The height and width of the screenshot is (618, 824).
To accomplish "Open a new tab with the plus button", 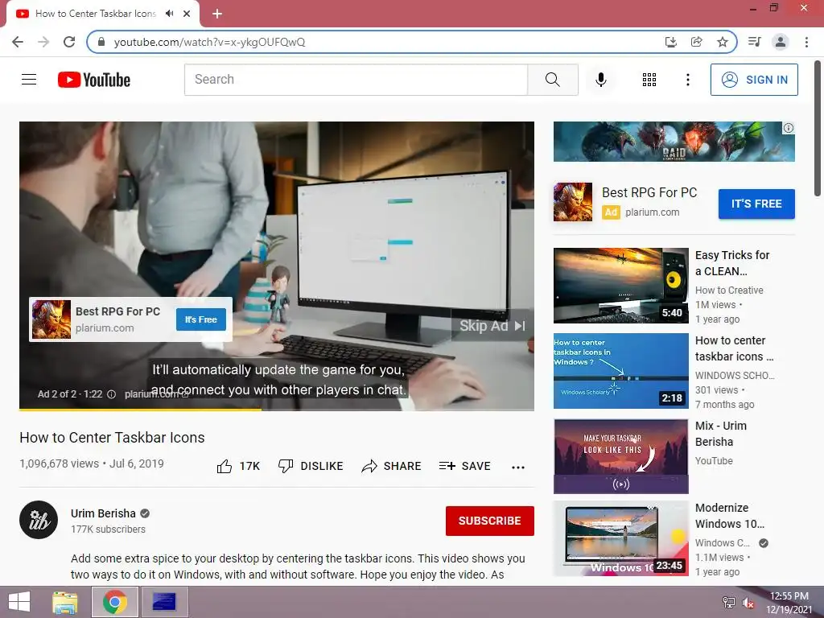I will coord(217,14).
